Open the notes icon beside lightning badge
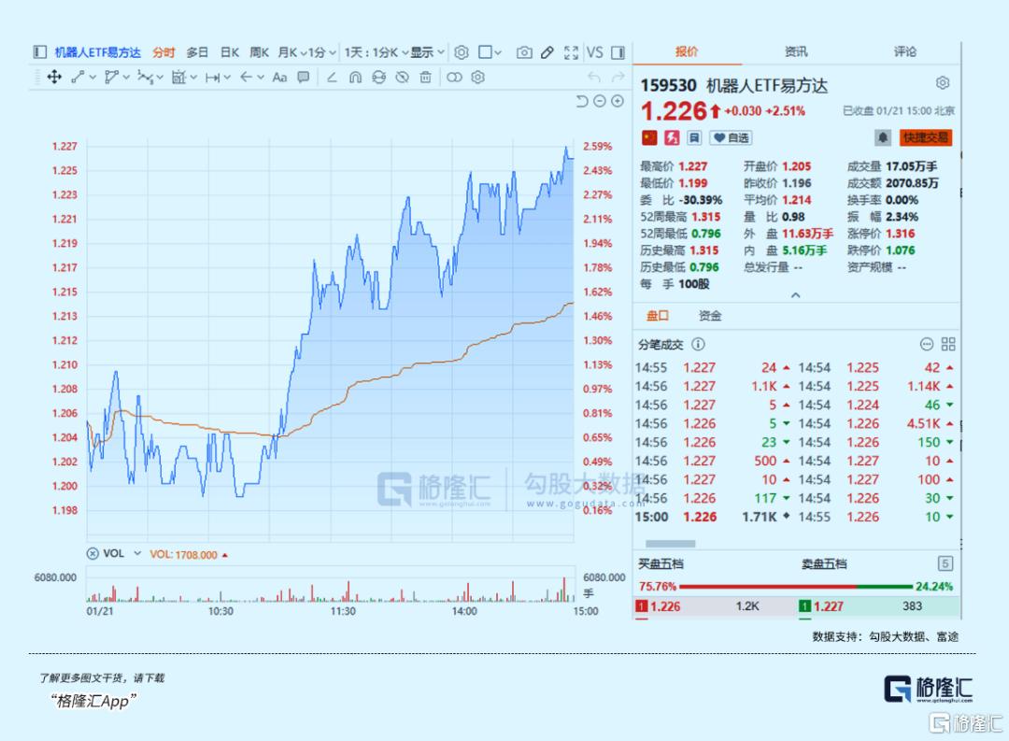 coord(694,137)
